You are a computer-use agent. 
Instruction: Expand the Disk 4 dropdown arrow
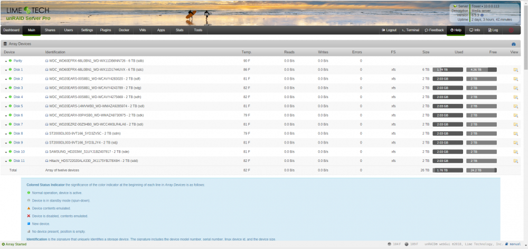pos(6,97)
